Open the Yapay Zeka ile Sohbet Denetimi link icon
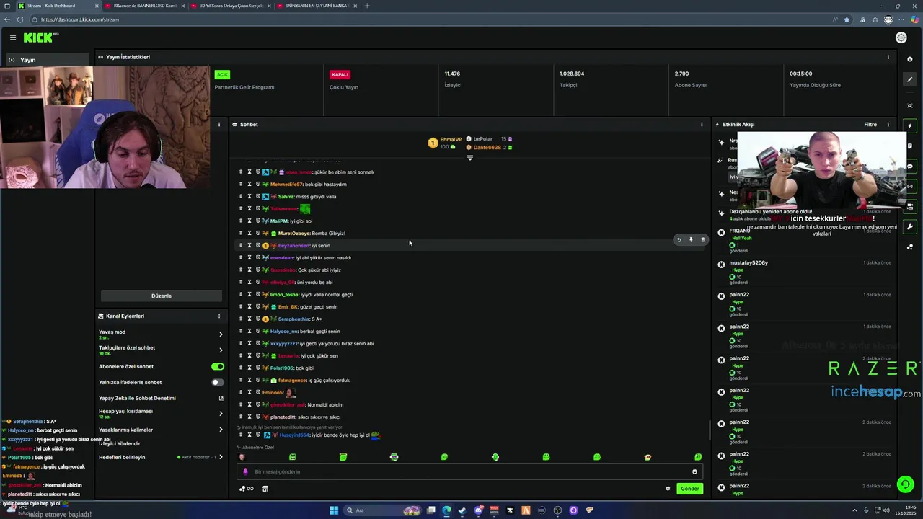This screenshot has height=519, width=923. [x=221, y=398]
